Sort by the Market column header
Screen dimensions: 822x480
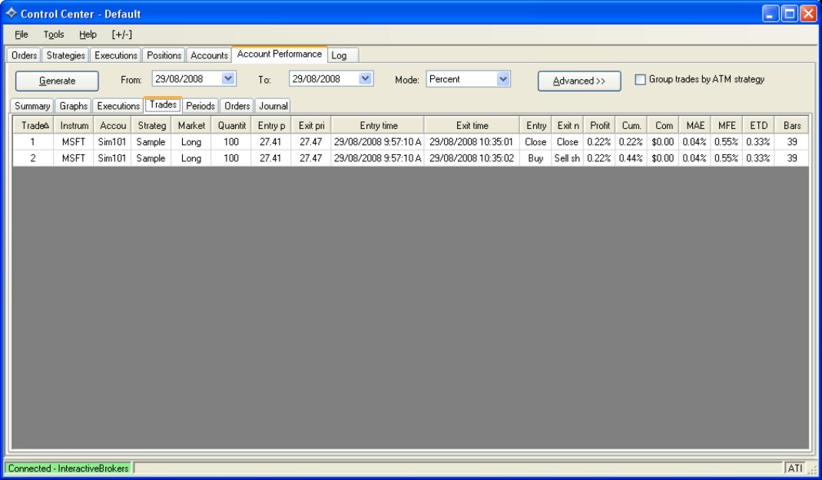(191, 126)
